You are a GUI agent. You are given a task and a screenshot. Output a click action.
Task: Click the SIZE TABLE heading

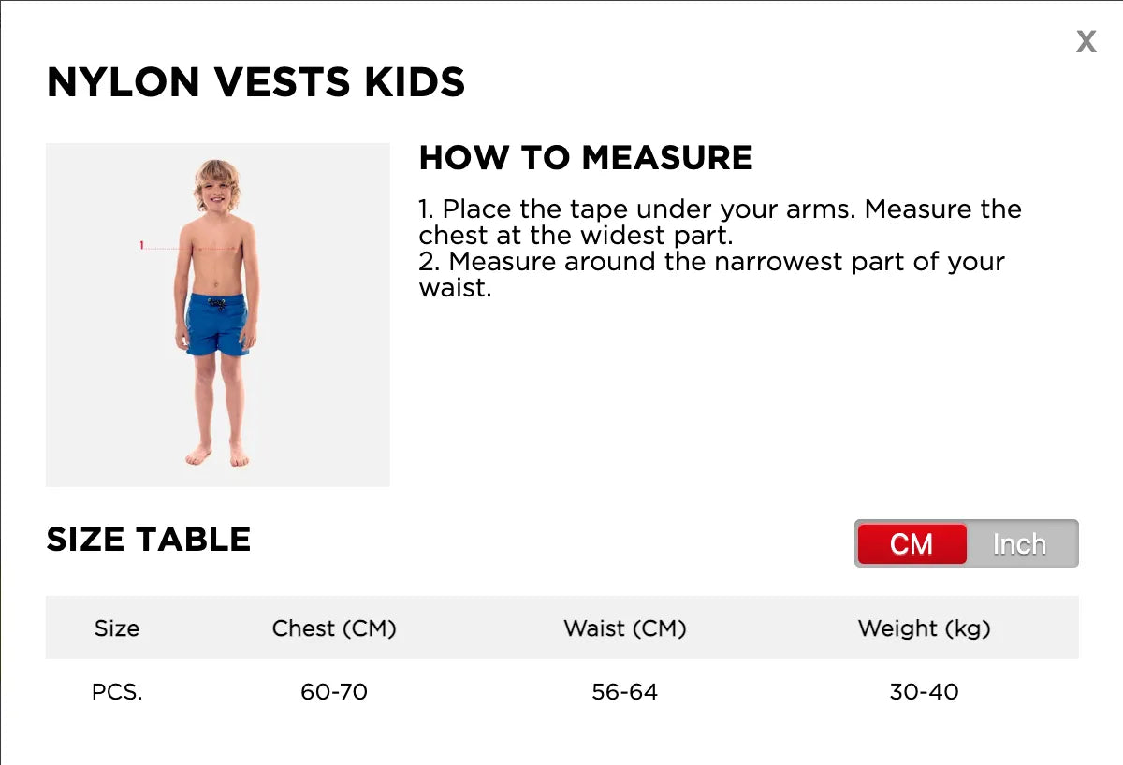pyautogui.click(x=149, y=540)
